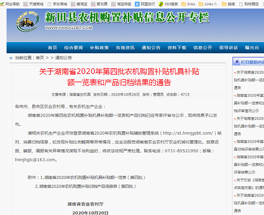Select the 通知公告 navigation tab

[x=151, y=48]
